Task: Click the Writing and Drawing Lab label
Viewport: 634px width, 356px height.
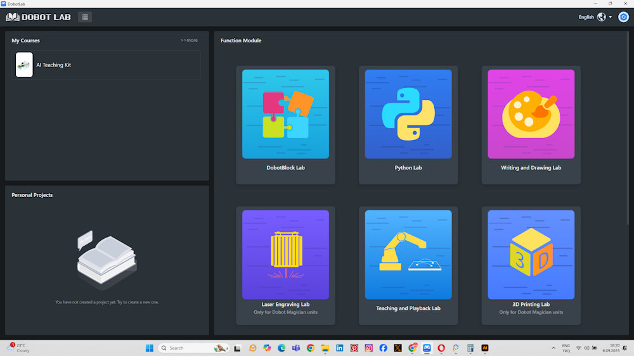Action: click(531, 168)
